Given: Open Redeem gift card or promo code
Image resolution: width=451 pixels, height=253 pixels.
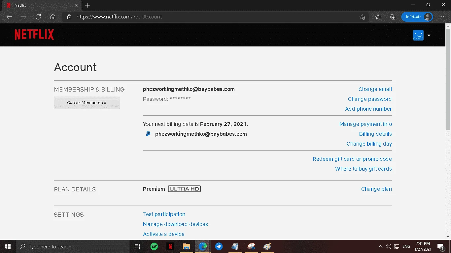Looking at the screenshot, I should click(x=352, y=159).
